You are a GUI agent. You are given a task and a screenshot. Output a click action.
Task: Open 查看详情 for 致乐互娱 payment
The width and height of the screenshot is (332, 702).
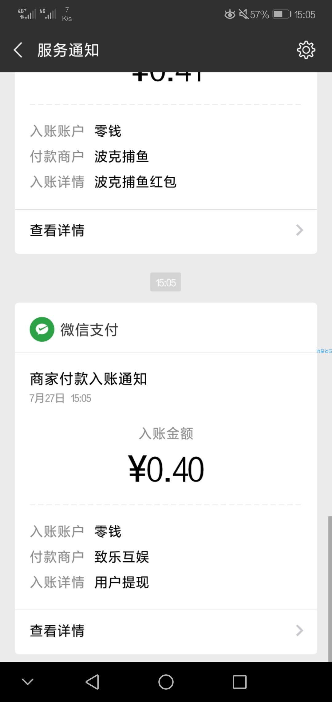pyautogui.click(x=166, y=631)
